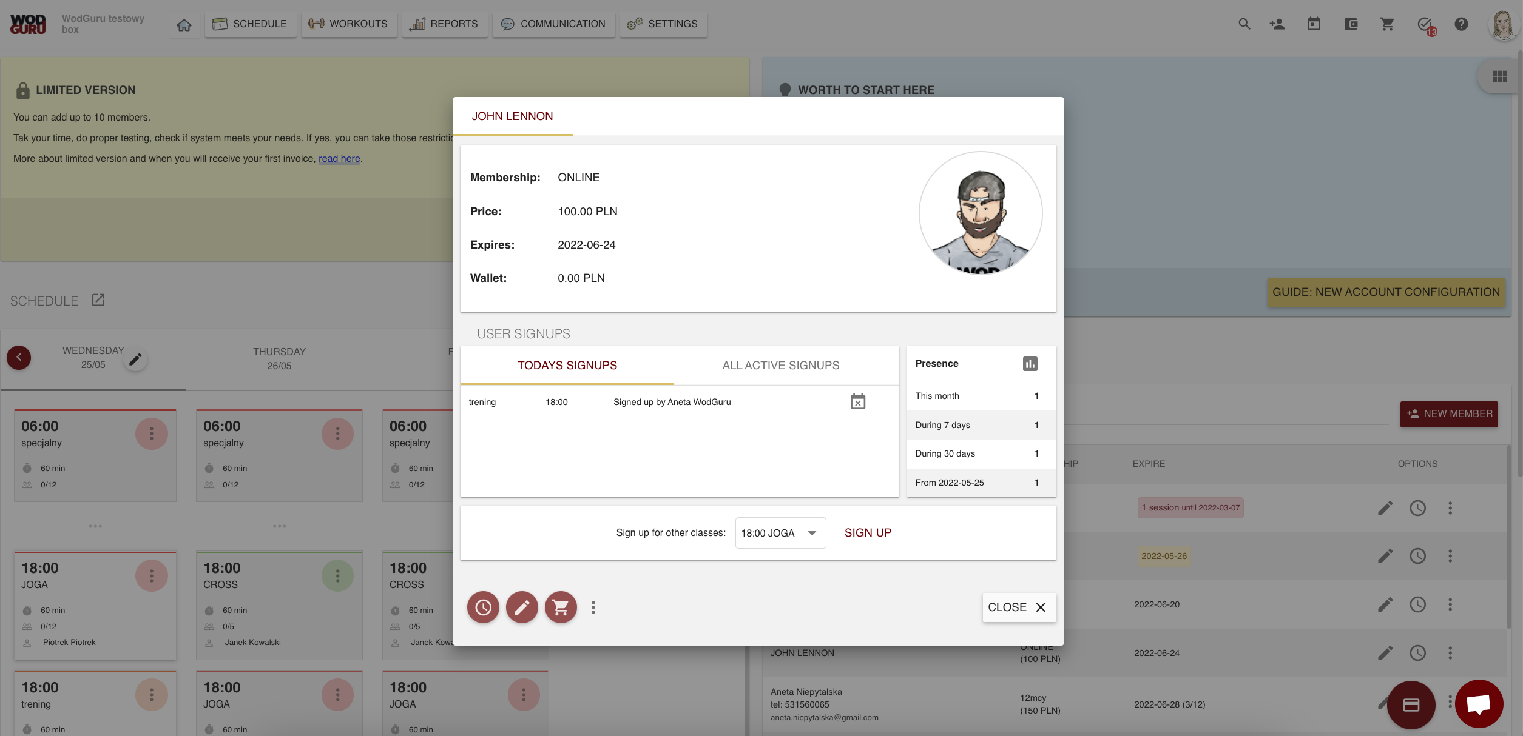Open the three-dot menu on the 18:00 CROSS class
This screenshot has width=1523, height=736.
pos(337,575)
